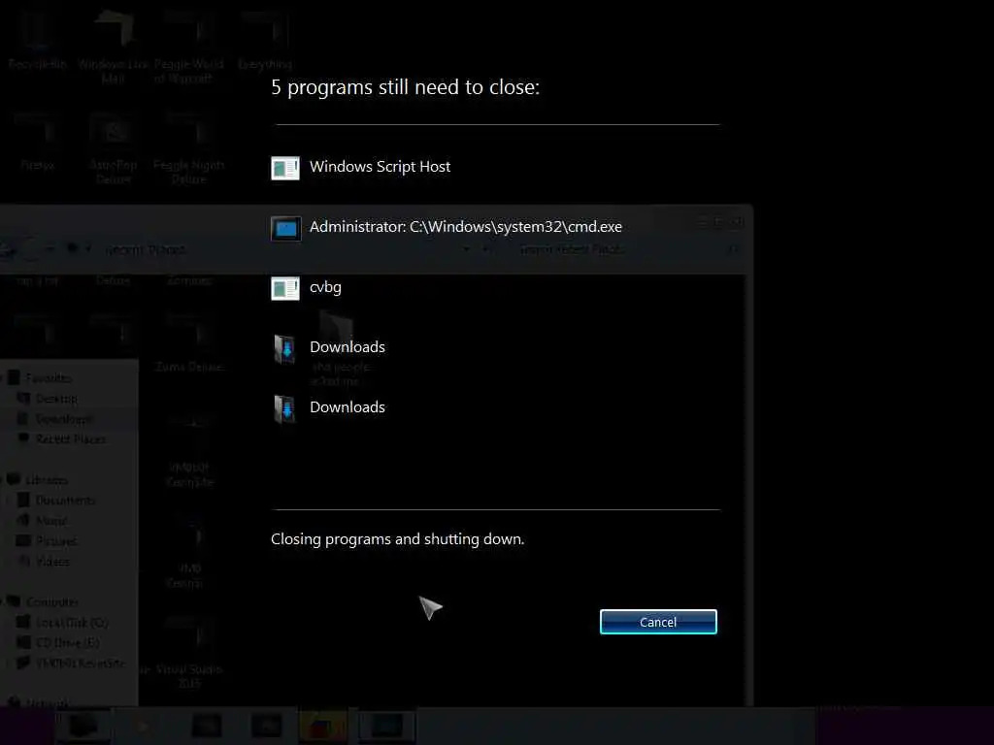The height and width of the screenshot is (745, 994).
Task: Click the cmd.exe console icon
Action: point(285,228)
